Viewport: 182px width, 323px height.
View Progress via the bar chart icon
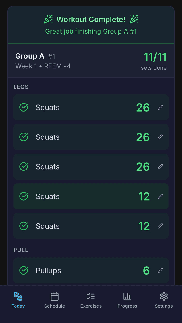click(x=127, y=297)
